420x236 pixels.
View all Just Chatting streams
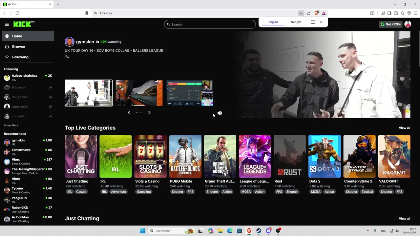[x=404, y=219]
